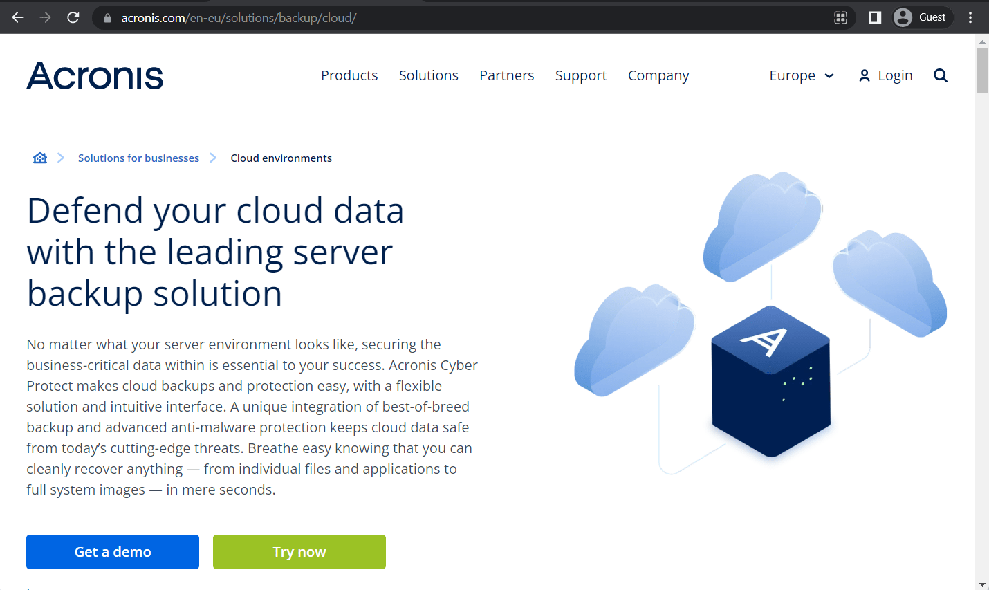Click the Acronis logo
The image size is (989, 590).
pos(94,76)
